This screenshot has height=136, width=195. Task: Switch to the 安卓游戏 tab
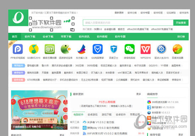(x=93, y=114)
